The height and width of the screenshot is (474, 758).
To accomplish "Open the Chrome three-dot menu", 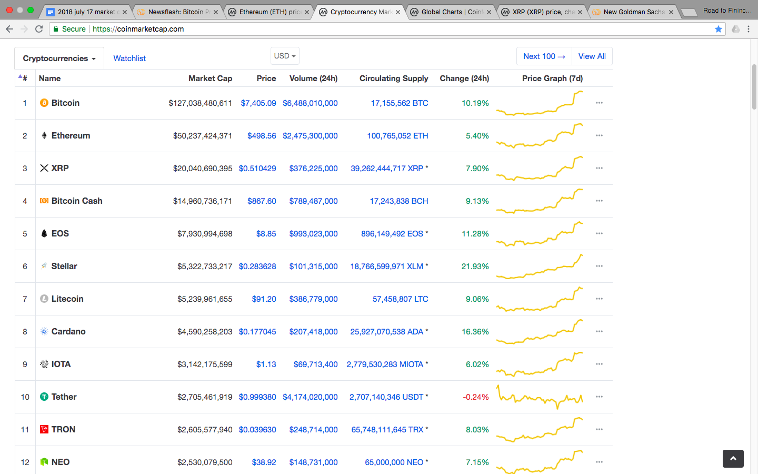I will [749, 29].
